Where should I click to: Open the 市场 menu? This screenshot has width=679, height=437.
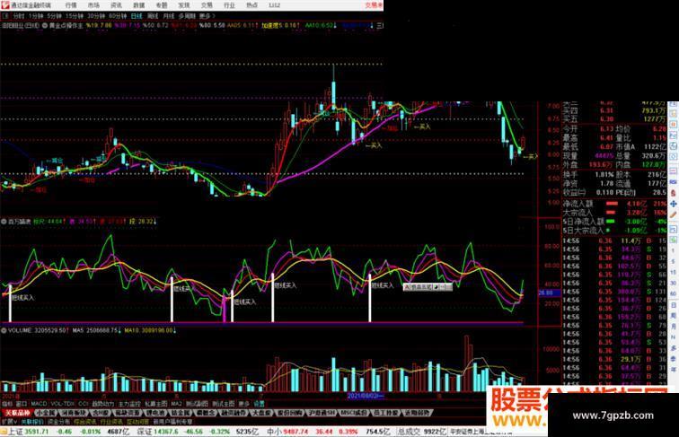(x=93, y=5)
